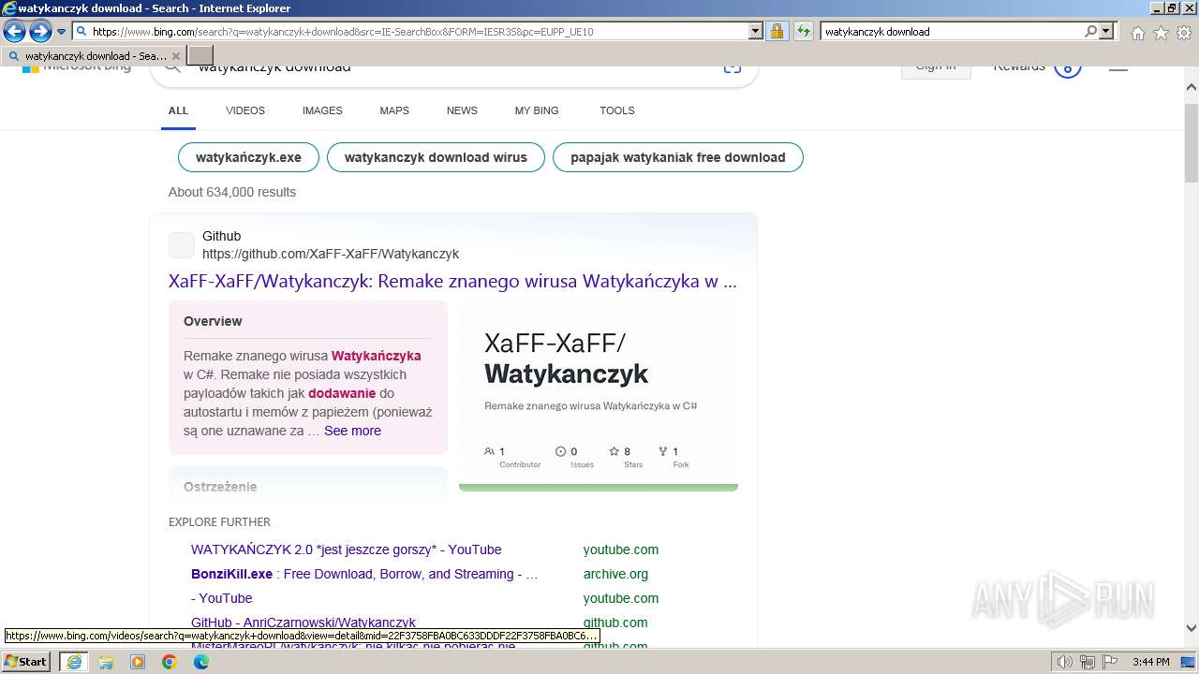
Task: Open the MAPS tab
Action: (x=394, y=110)
